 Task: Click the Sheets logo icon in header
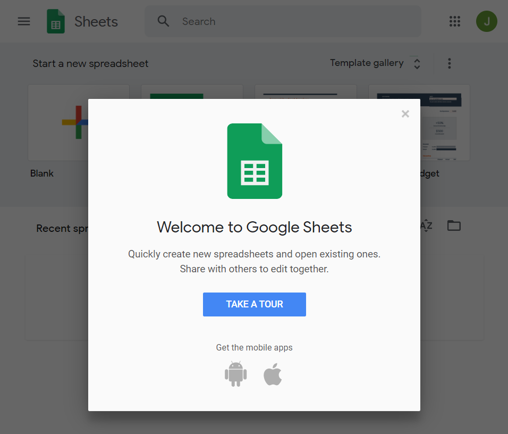pos(56,21)
